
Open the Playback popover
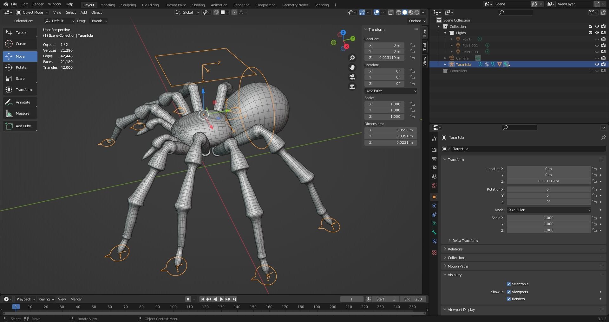coord(26,299)
